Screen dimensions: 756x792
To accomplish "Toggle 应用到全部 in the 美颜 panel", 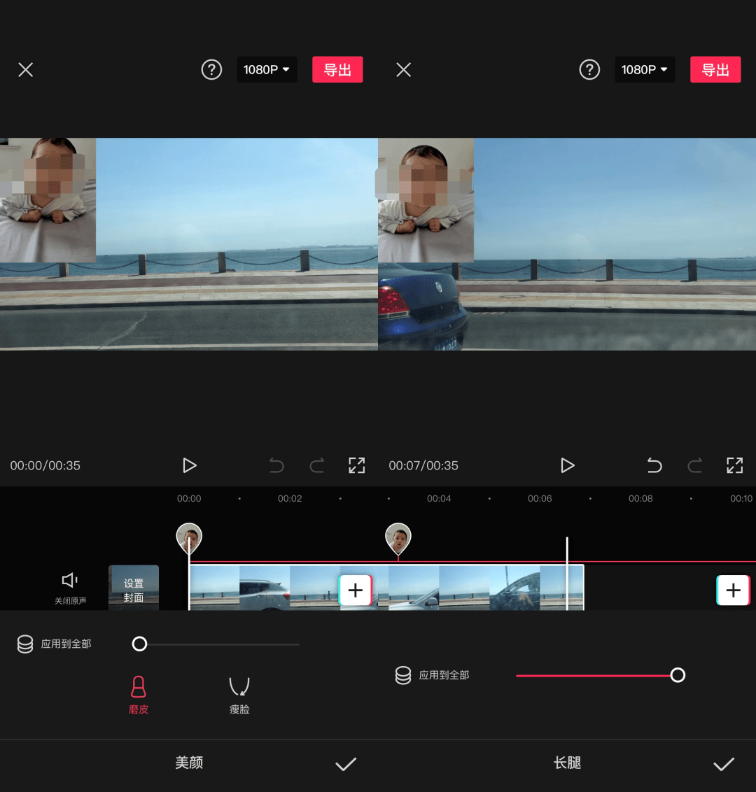I will [x=55, y=644].
